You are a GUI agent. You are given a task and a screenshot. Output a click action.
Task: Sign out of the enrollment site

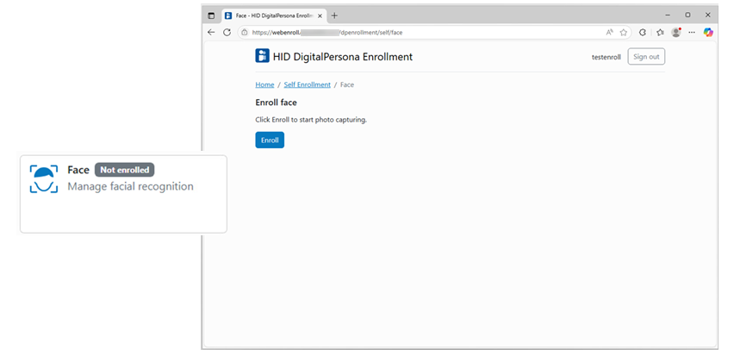645,57
